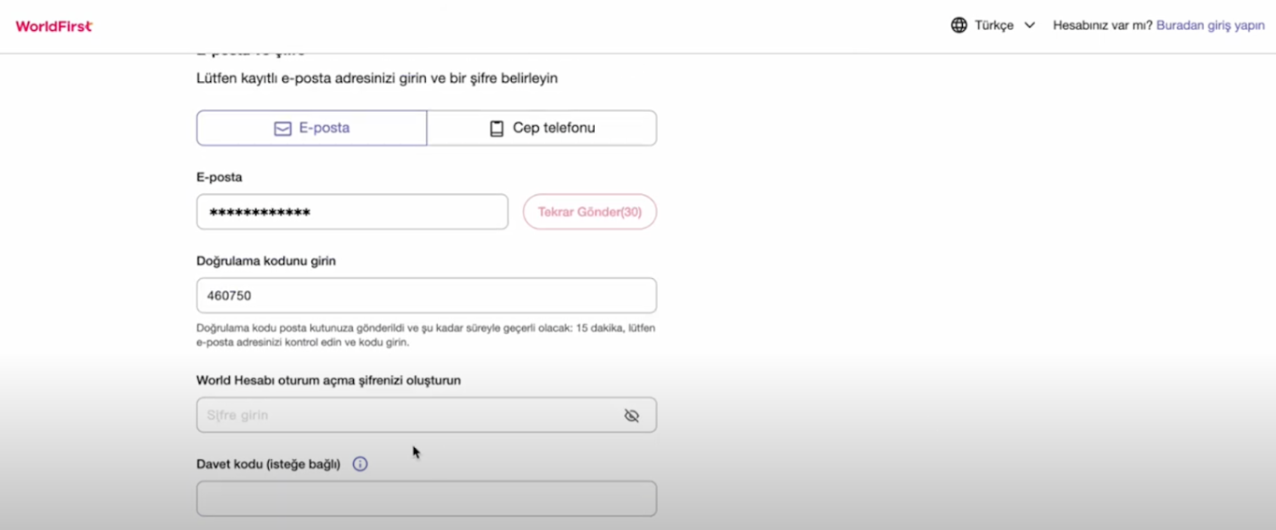
Task: Expand the chevron next to Türkçe
Action: 1029,25
